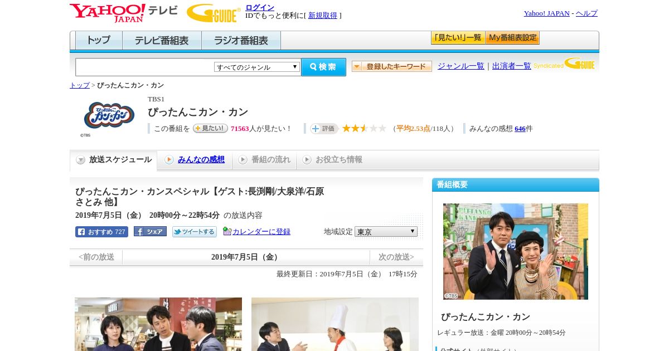Click the 番組概要 panel header
This screenshot has height=351, width=669.
(516, 185)
